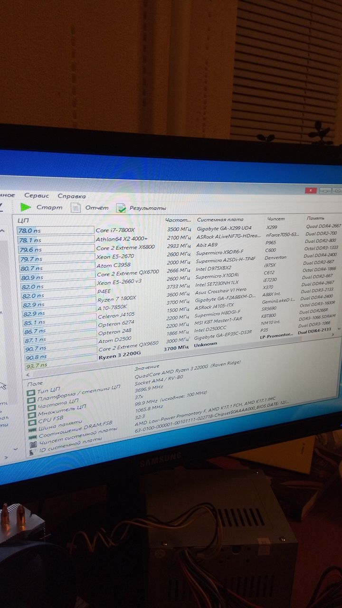This screenshot has height=608, width=342.
Task: Click the board icon beside Чипсет системной платы
Action: (x=33, y=445)
